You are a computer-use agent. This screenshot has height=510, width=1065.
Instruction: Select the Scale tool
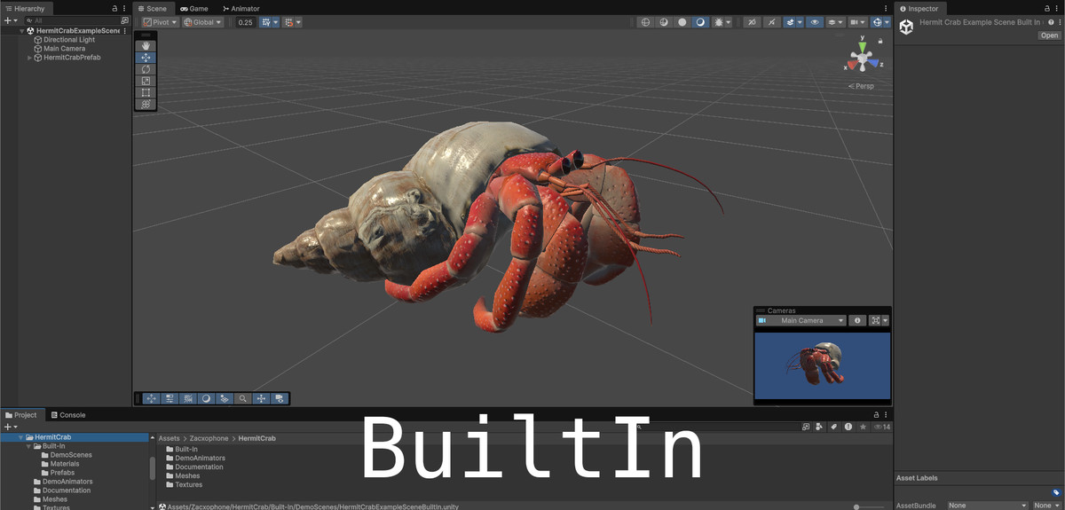[146, 81]
